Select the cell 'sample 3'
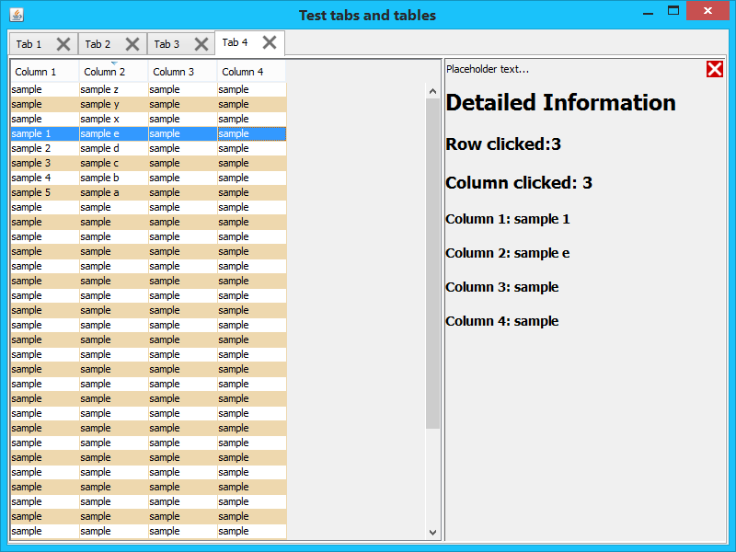 [45, 163]
